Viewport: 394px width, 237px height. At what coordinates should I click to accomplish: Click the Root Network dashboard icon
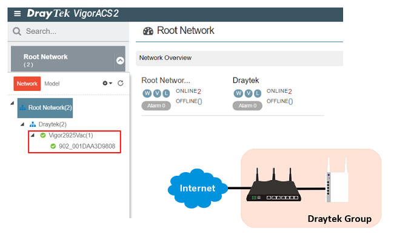pyautogui.click(x=148, y=31)
